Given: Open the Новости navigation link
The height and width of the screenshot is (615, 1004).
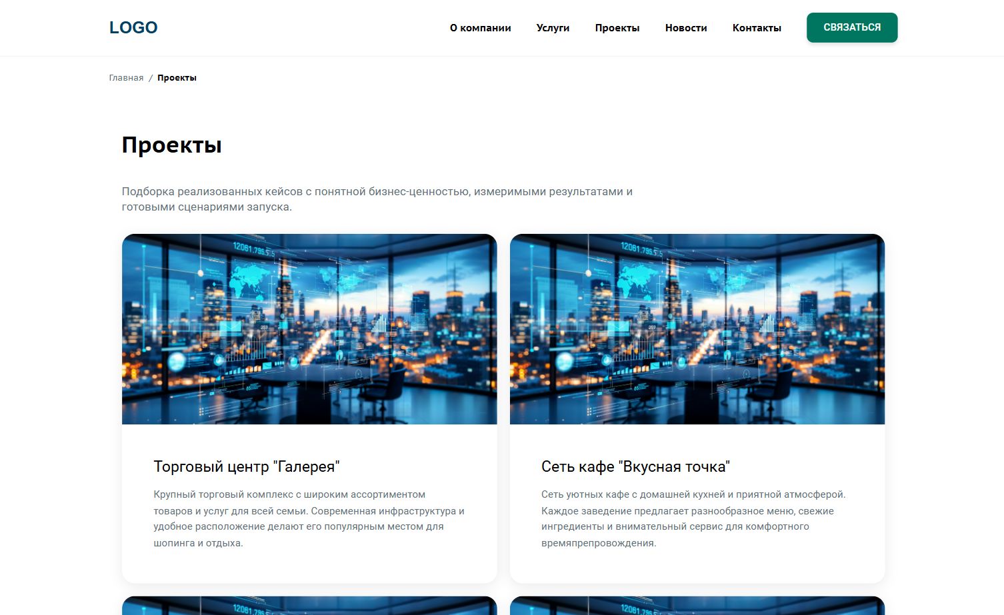Looking at the screenshot, I should 686,28.
